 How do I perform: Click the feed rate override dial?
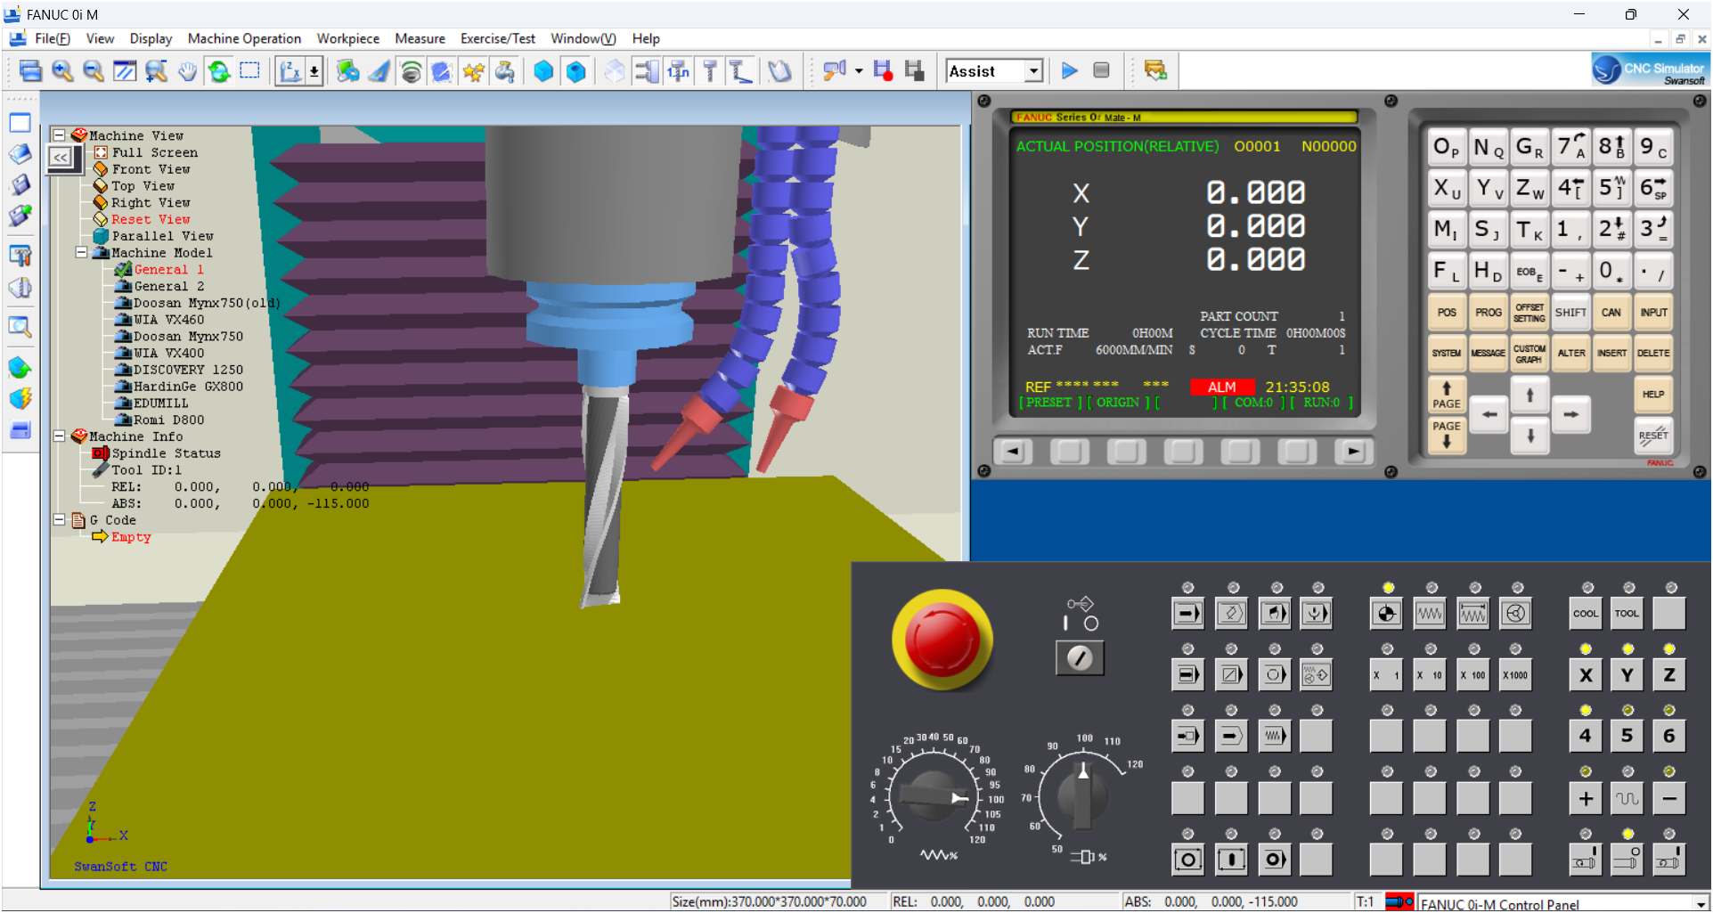[933, 795]
